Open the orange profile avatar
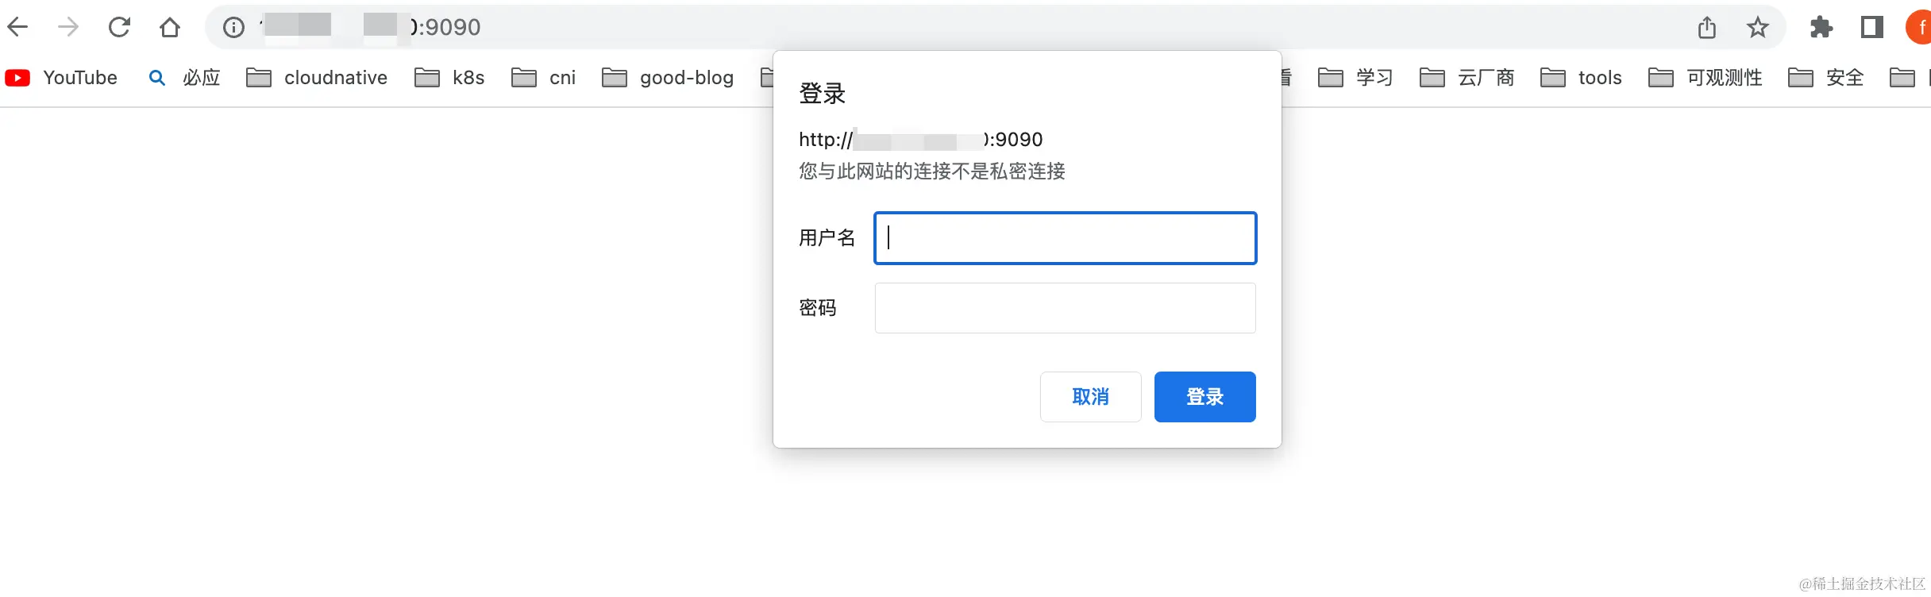This screenshot has height=597, width=1931. click(x=1919, y=28)
